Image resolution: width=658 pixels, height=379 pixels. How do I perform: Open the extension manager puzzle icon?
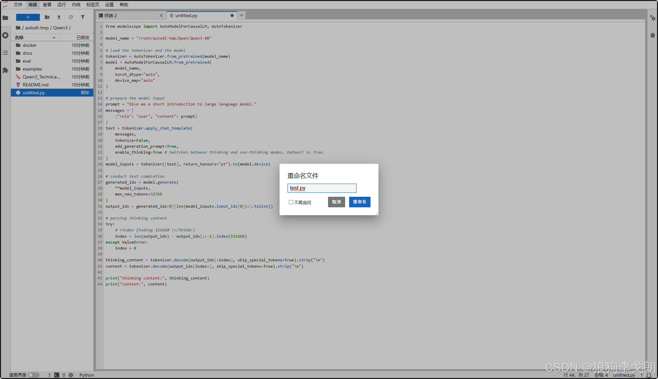(5, 70)
